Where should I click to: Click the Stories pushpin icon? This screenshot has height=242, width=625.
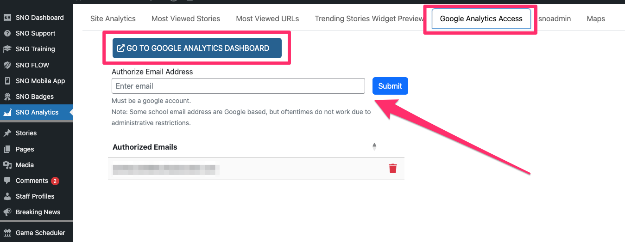click(x=7, y=133)
